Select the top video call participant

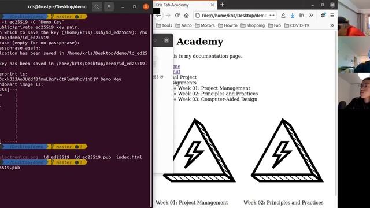click(354, 18)
